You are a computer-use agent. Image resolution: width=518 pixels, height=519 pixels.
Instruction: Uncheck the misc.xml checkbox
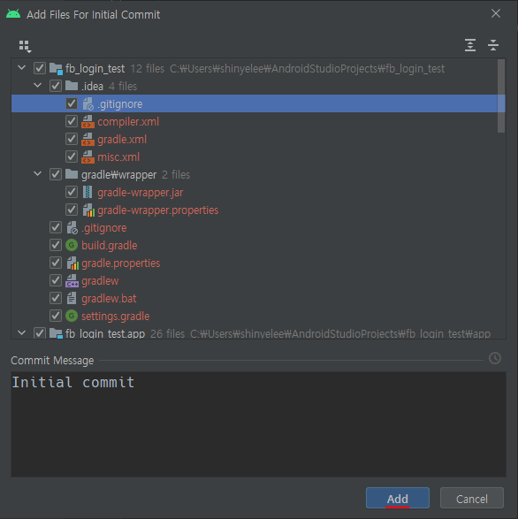point(72,156)
